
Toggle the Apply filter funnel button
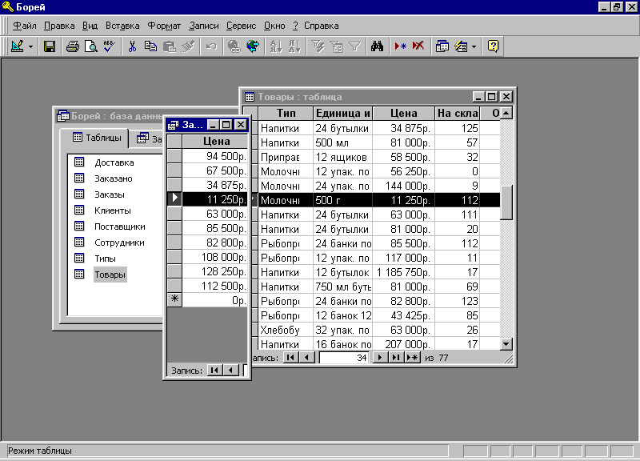pos(354,46)
